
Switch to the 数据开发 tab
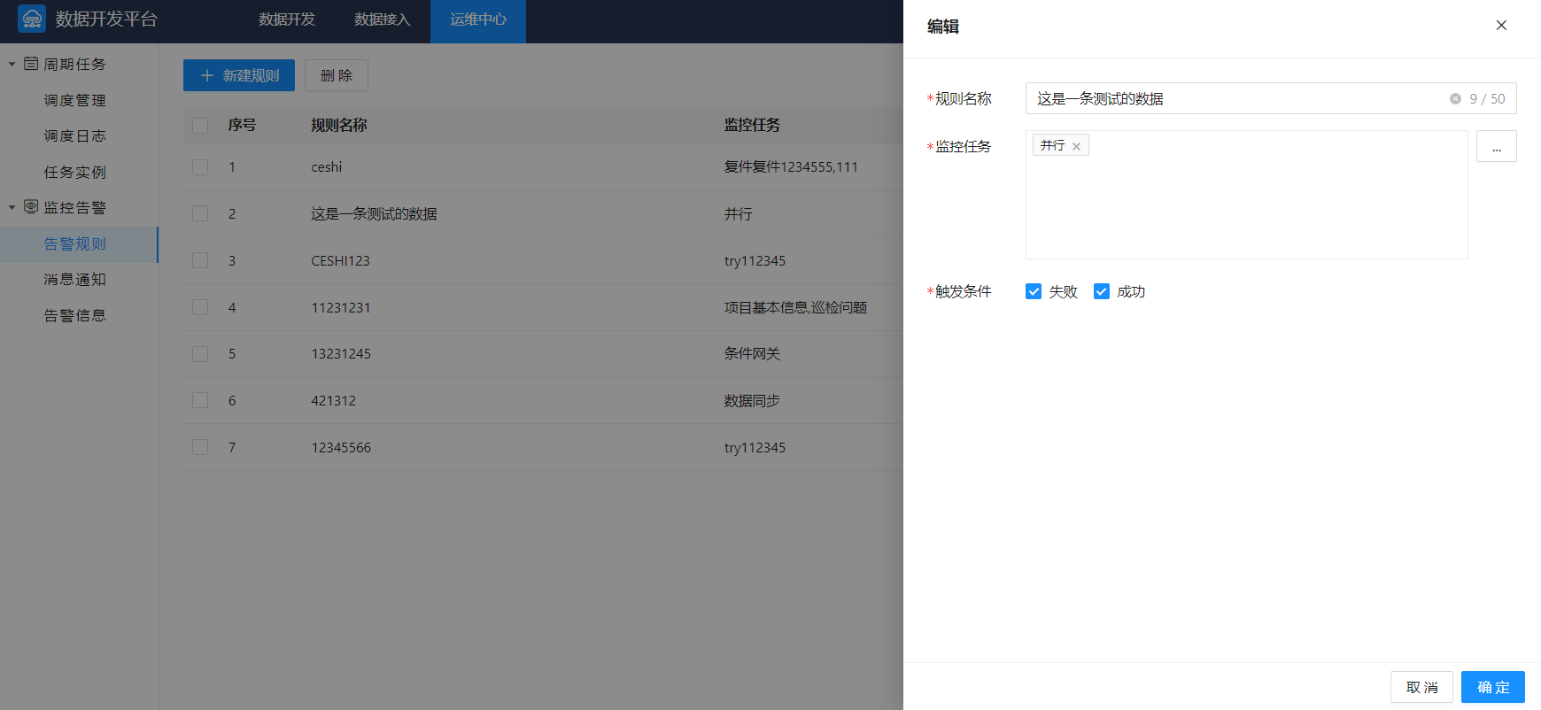(x=287, y=19)
